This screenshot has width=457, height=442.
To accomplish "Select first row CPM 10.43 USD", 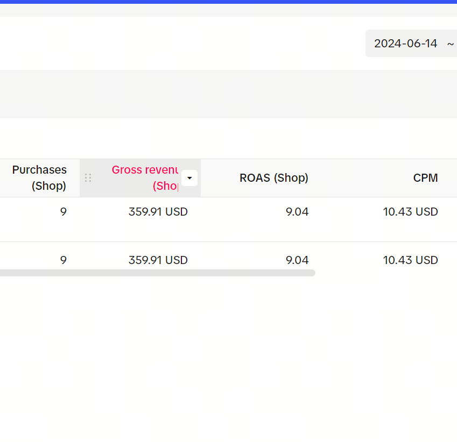I will click(x=410, y=212).
